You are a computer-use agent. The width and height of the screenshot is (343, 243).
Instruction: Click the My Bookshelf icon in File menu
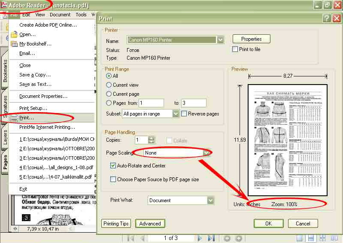(x=14, y=44)
